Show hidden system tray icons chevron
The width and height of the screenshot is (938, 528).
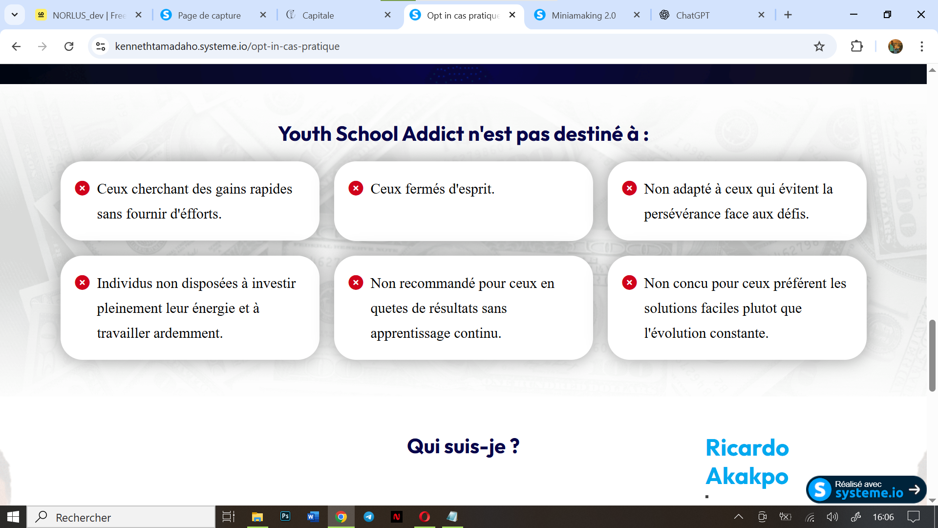(739, 517)
